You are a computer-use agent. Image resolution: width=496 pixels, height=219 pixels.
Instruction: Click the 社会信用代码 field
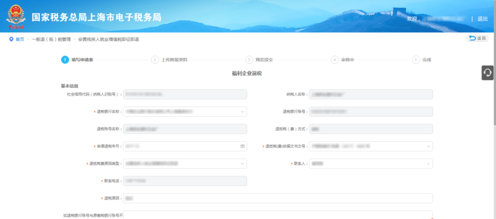click(185, 94)
